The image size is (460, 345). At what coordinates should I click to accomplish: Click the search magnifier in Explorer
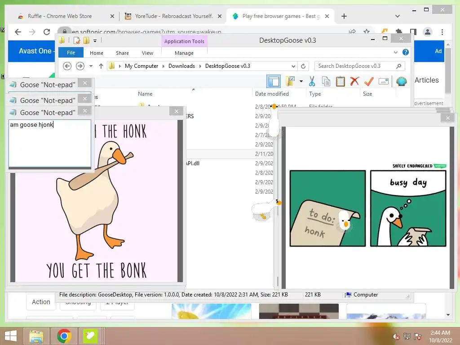398,66
